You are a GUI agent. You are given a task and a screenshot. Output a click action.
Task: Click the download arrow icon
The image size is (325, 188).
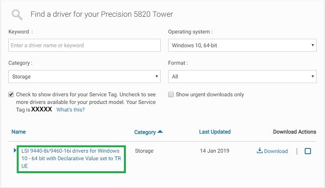click(x=260, y=151)
